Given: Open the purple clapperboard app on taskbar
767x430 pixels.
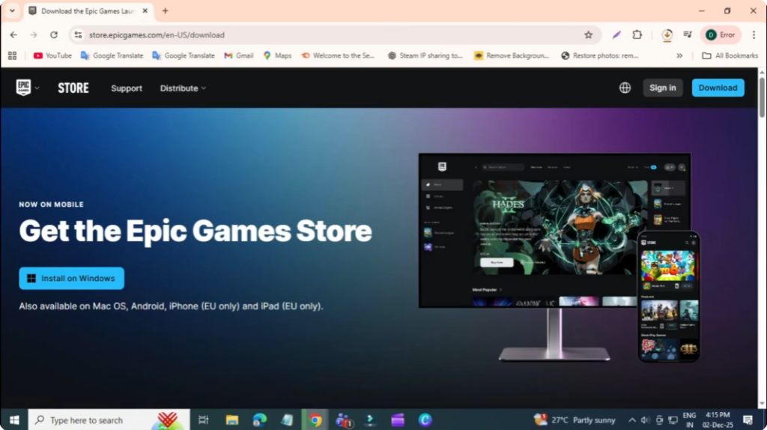Looking at the screenshot, I should pyautogui.click(x=398, y=420).
